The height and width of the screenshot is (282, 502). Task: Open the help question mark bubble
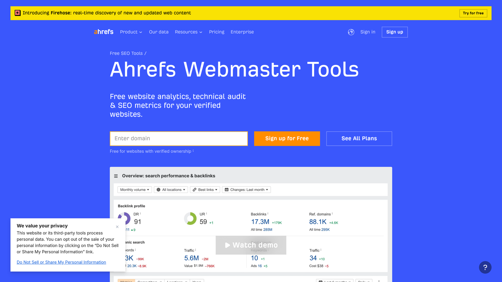pos(485,268)
